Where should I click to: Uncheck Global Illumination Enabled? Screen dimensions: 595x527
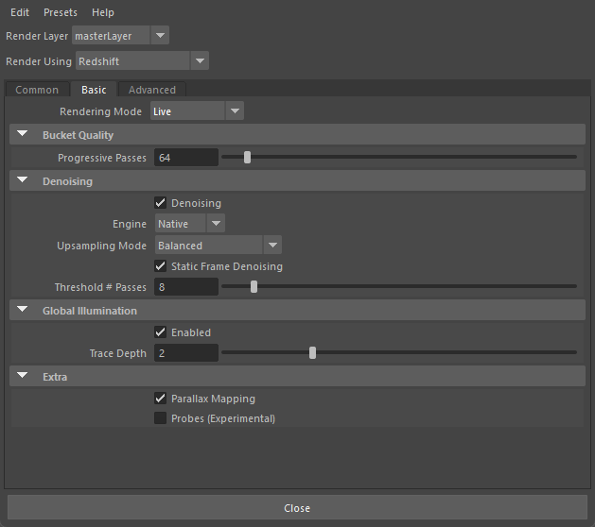pos(161,332)
